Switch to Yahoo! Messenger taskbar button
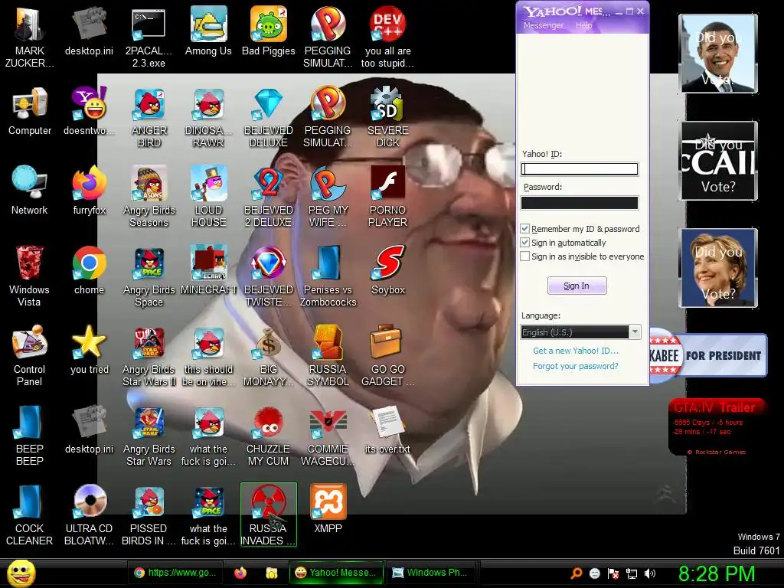Image resolution: width=784 pixels, height=588 pixels. pyautogui.click(x=336, y=573)
